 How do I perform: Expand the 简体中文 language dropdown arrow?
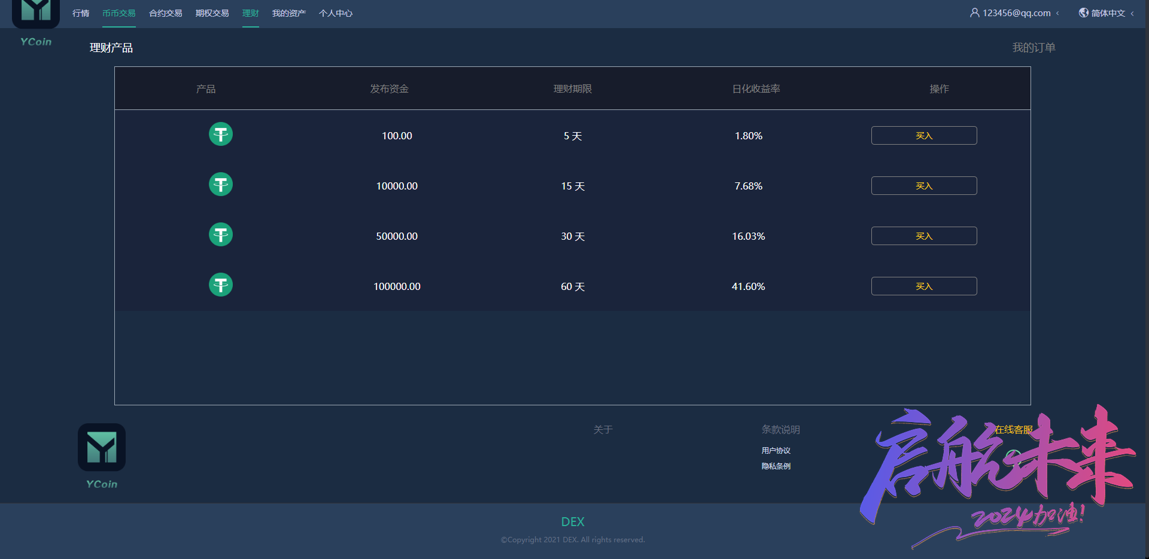pos(1132,13)
